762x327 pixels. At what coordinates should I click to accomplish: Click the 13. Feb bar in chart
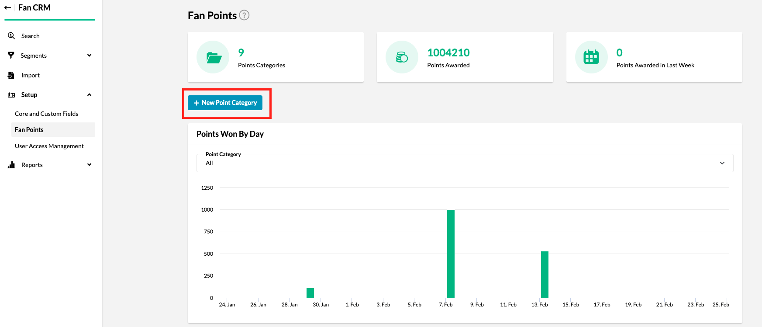tap(545, 275)
